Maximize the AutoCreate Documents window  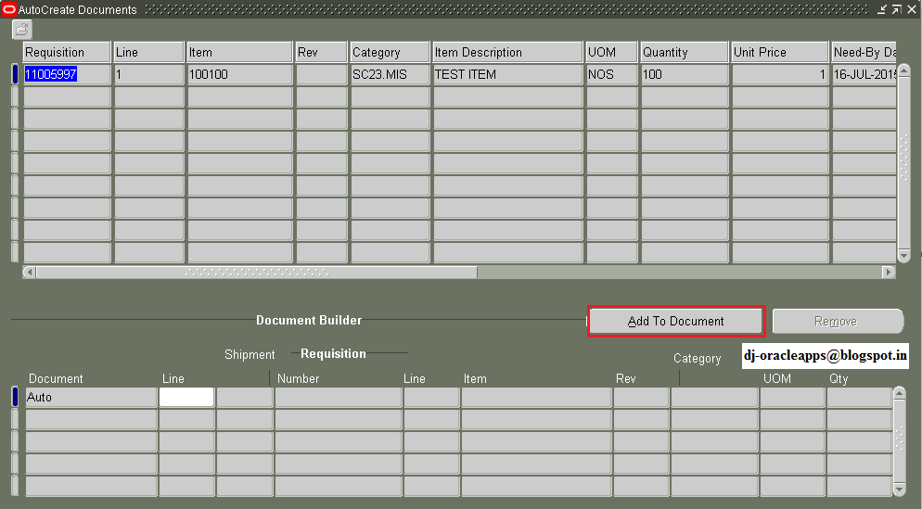(x=897, y=9)
